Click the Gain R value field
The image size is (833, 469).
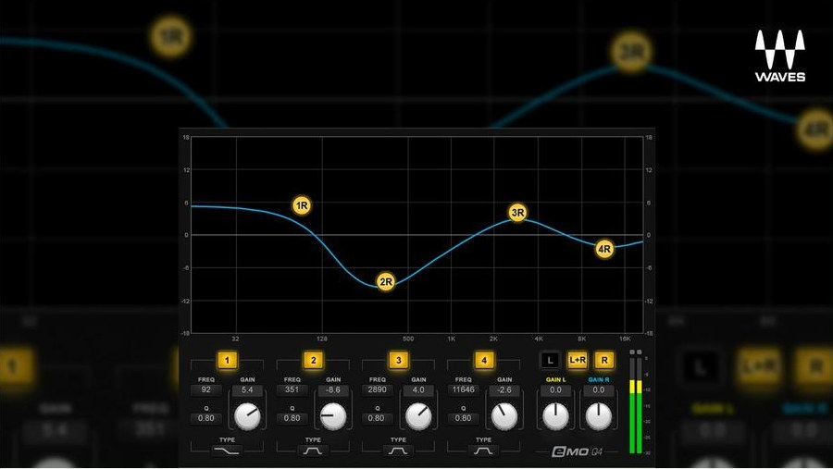599,389
